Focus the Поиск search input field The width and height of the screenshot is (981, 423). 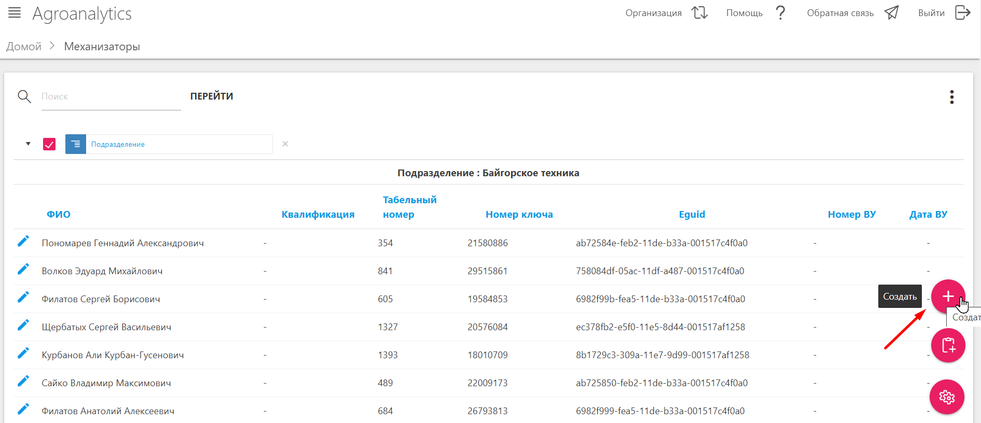[x=110, y=97]
